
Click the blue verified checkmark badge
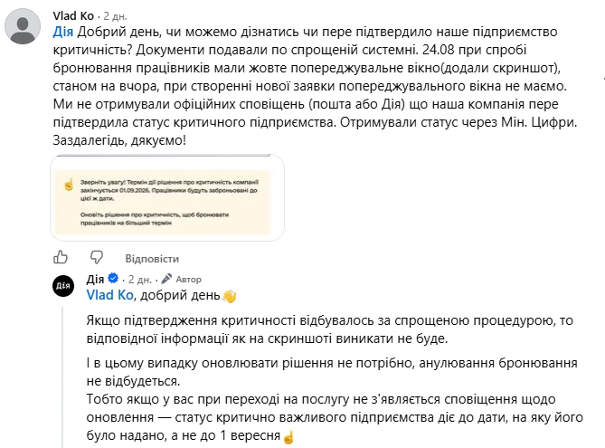[x=113, y=278]
